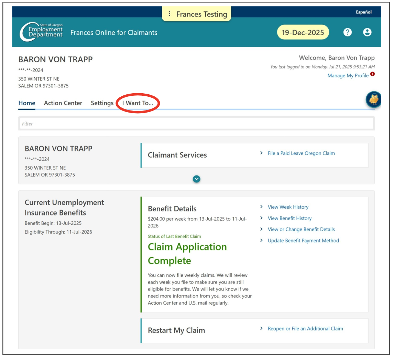
Task: Click the Benefit Details heading
Action: coord(172,209)
